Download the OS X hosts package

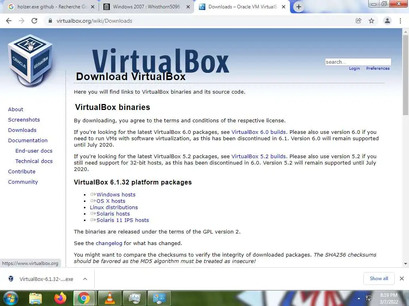[x=111, y=201]
